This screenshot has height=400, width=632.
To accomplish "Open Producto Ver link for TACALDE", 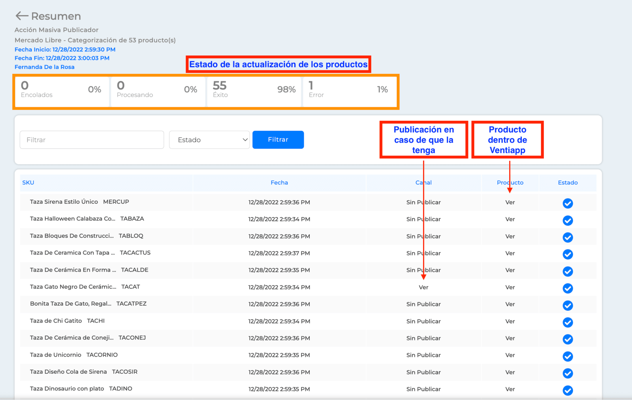I will coord(510,270).
